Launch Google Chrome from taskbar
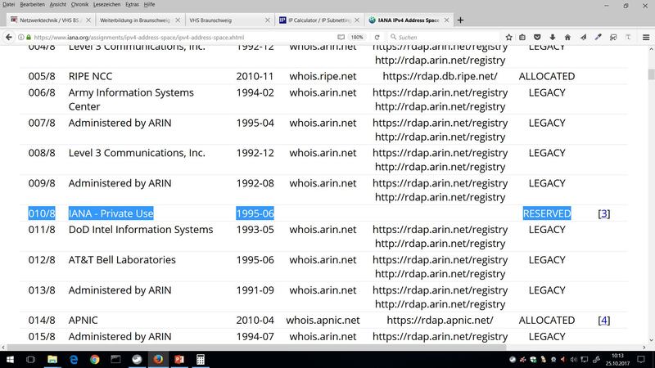Viewport: 655px width, 368px height. click(95, 359)
